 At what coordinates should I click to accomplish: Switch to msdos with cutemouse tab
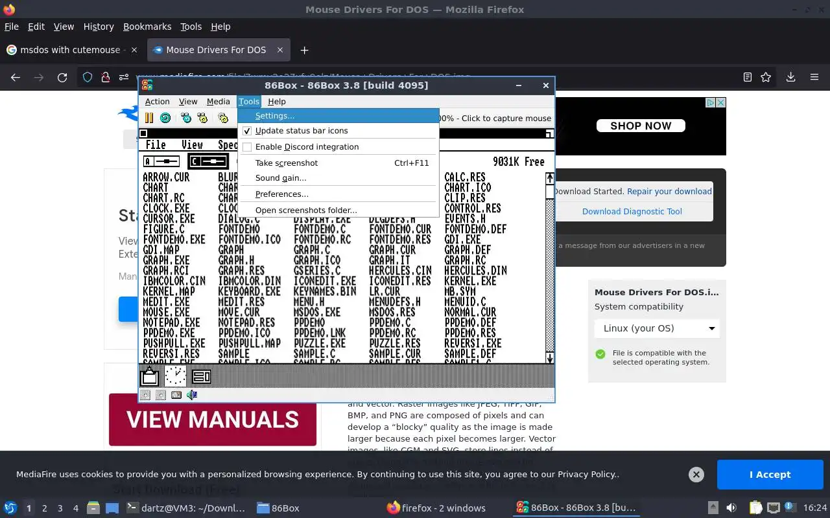(x=71, y=50)
